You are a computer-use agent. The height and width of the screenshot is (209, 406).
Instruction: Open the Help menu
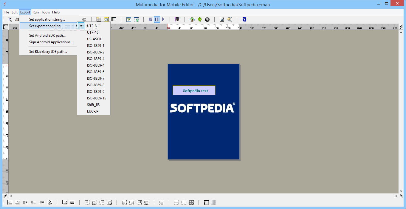(x=56, y=12)
